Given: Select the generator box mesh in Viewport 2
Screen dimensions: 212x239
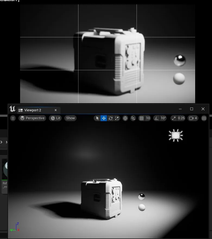Looking at the screenshot, I should (102, 199).
